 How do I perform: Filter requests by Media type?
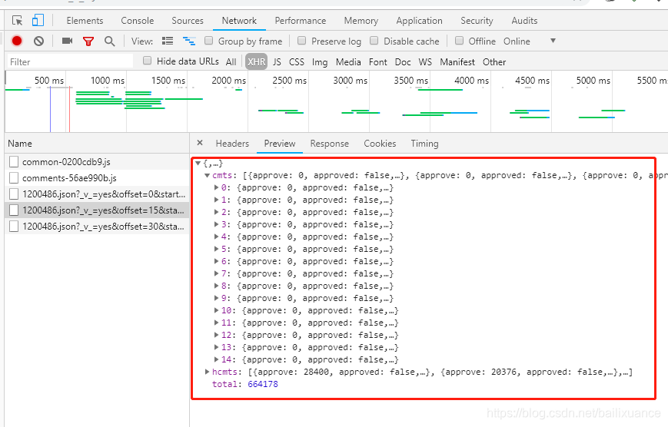pyautogui.click(x=348, y=62)
